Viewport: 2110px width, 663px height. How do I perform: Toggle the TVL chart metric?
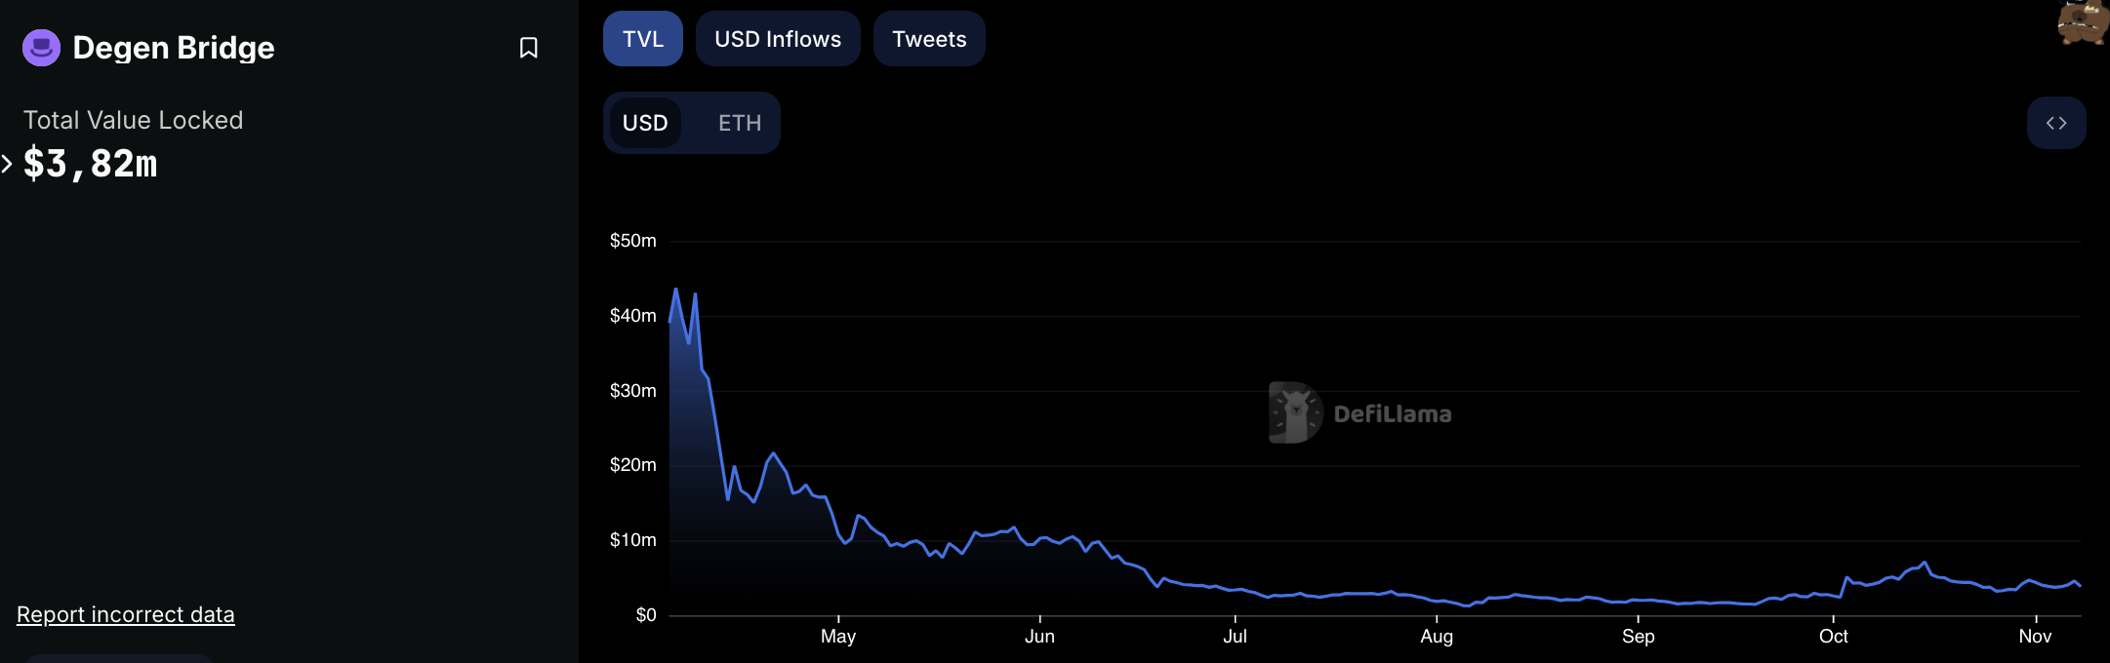coord(642,39)
